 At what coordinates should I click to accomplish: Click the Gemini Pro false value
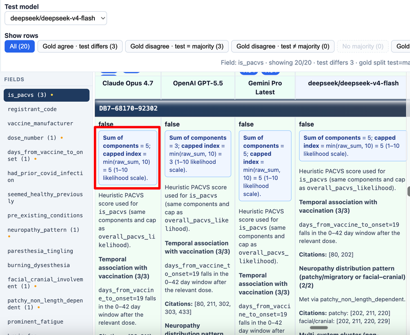pyautogui.click(x=246, y=124)
